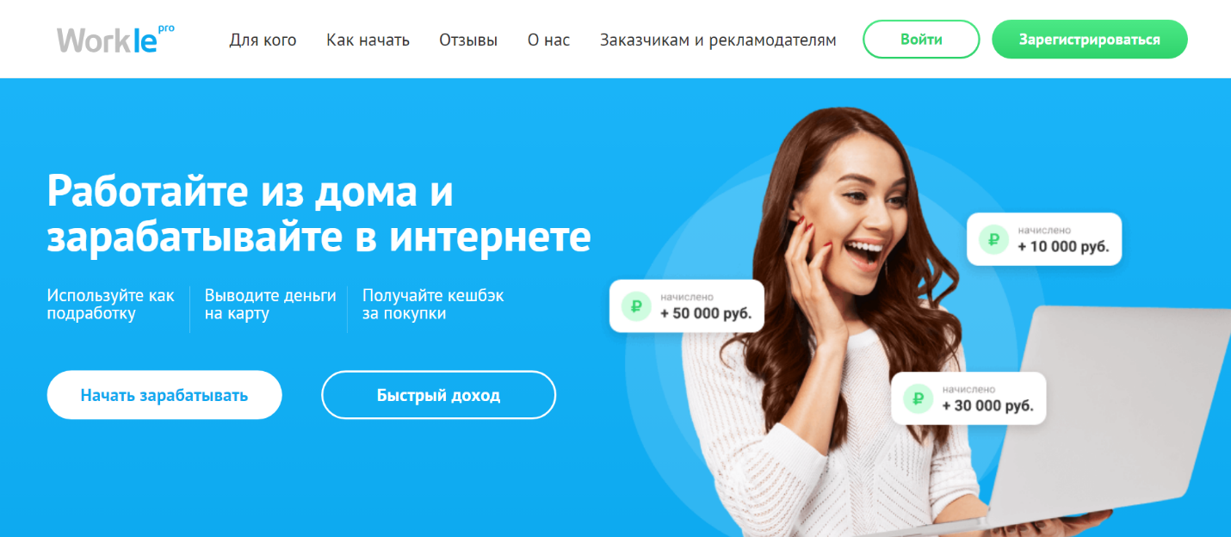The width and height of the screenshot is (1231, 537).
Task: Click the Войти button
Action: pos(921,40)
